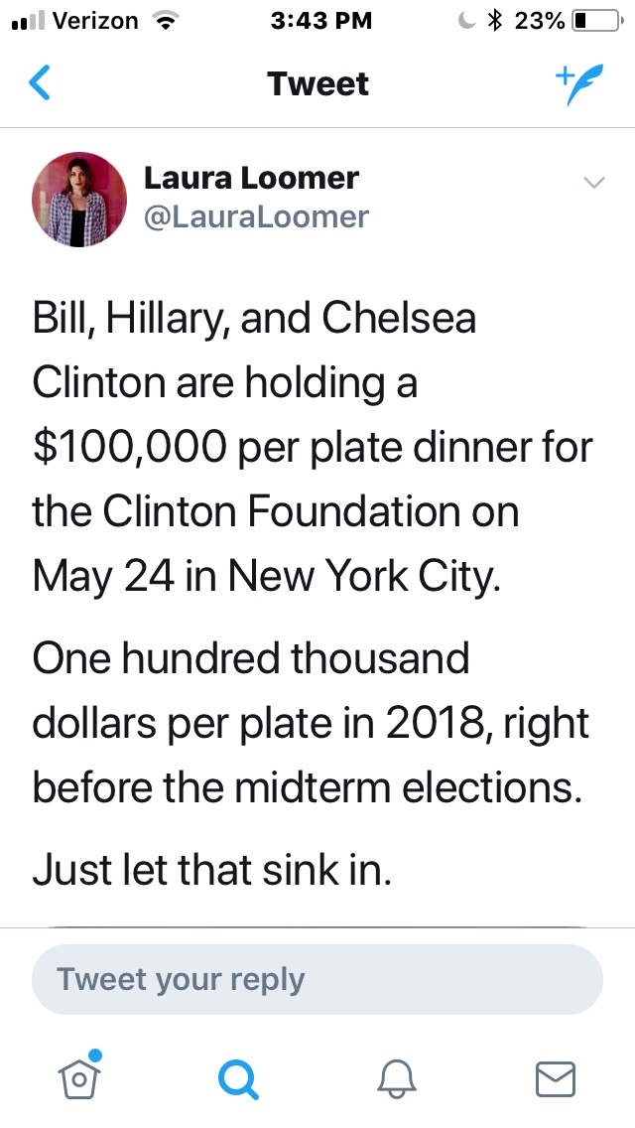Tap Laura Loomer's profile picture
635x1128 pixels.
[x=79, y=199]
